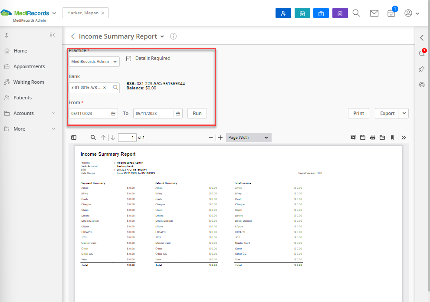Download the report from viewer toolbar
This screenshot has height=302, width=430.
382,138
